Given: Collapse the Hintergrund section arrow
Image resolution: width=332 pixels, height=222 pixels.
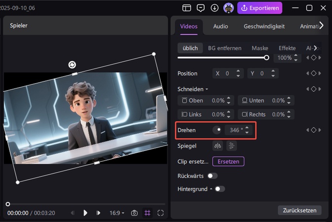Looking at the screenshot, I should point(211,189).
